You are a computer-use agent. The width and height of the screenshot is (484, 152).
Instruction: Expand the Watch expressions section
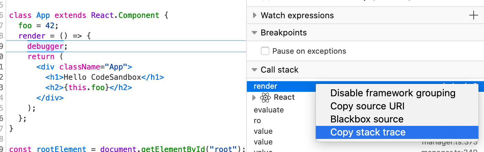[x=255, y=15]
